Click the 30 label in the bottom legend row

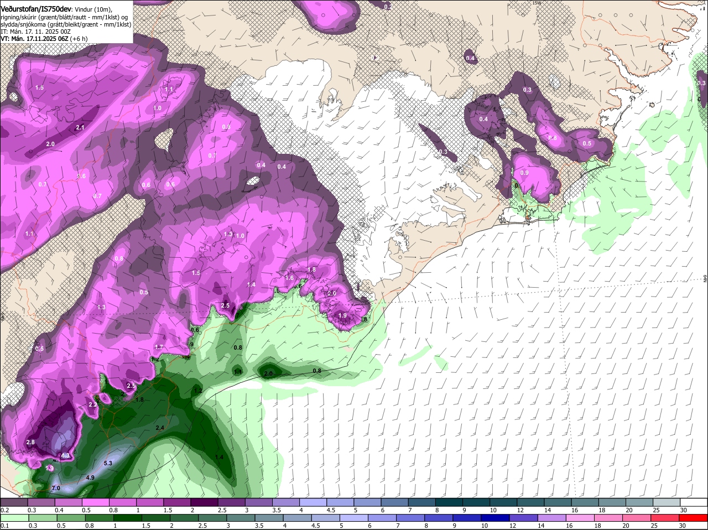coord(684,526)
